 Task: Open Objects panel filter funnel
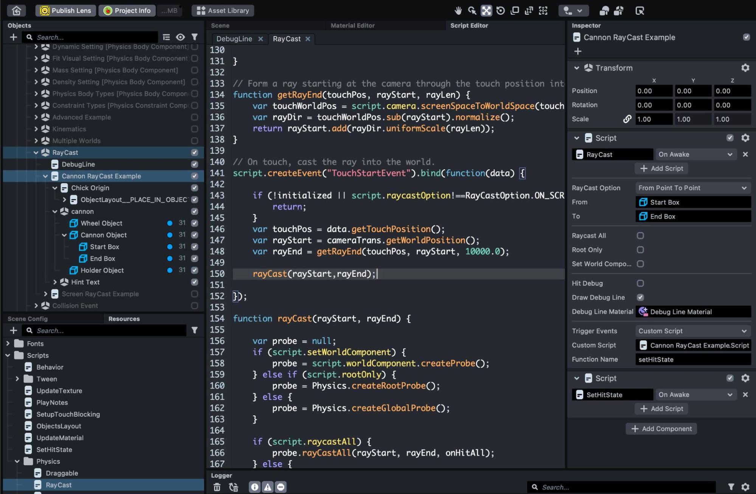[194, 37]
